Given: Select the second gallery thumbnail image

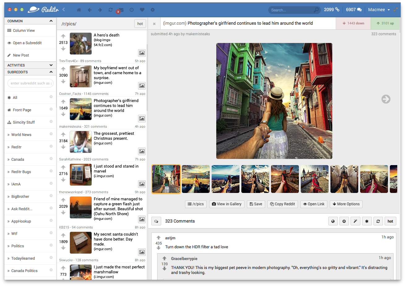Looking at the screenshot, I should click(x=196, y=179).
